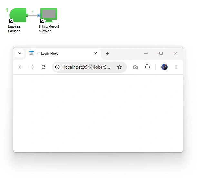Click the camera screenshot extension icon
The height and width of the screenshot is (178, 197).
coord(135,67)
